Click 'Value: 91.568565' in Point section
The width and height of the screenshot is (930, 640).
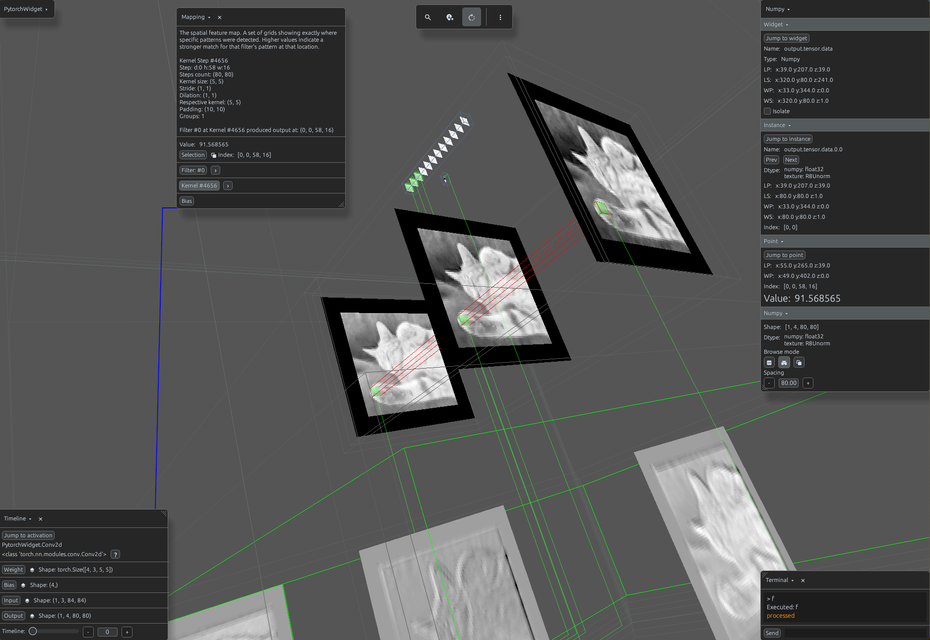[x=802, y=299]
